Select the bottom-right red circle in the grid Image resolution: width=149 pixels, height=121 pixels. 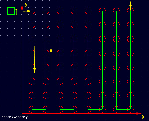coord(130,109)
